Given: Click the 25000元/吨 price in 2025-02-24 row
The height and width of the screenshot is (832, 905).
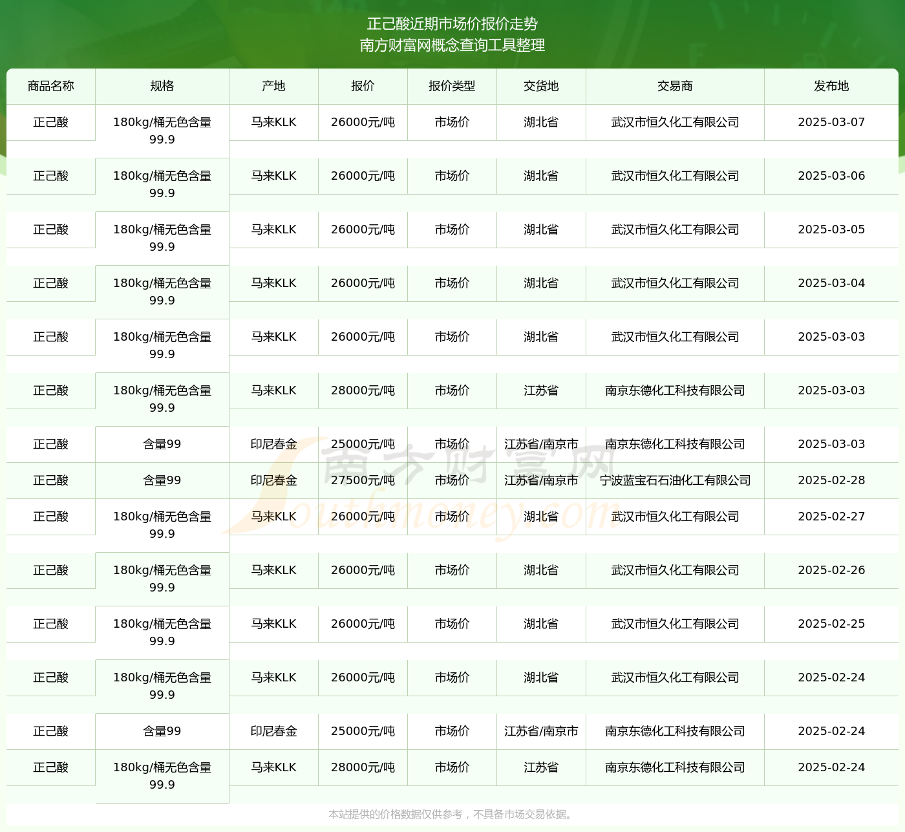Looking at the screenshot, I should [x=363, y=731].
